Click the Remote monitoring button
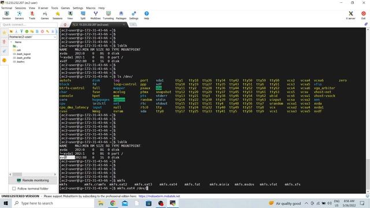 (33, 180)
